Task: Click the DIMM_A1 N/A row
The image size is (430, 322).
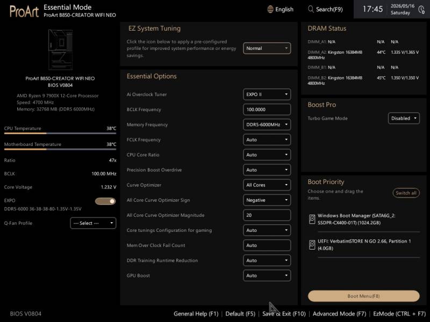Action: (353, 42)
